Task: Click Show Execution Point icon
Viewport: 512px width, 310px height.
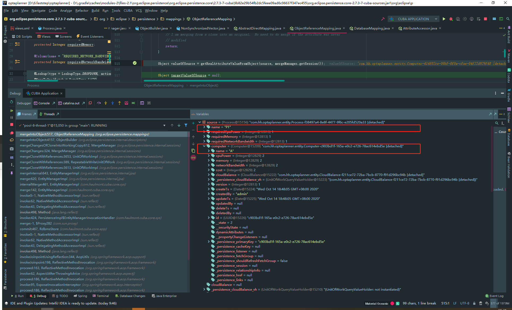Action: click(x=90, y=103)
